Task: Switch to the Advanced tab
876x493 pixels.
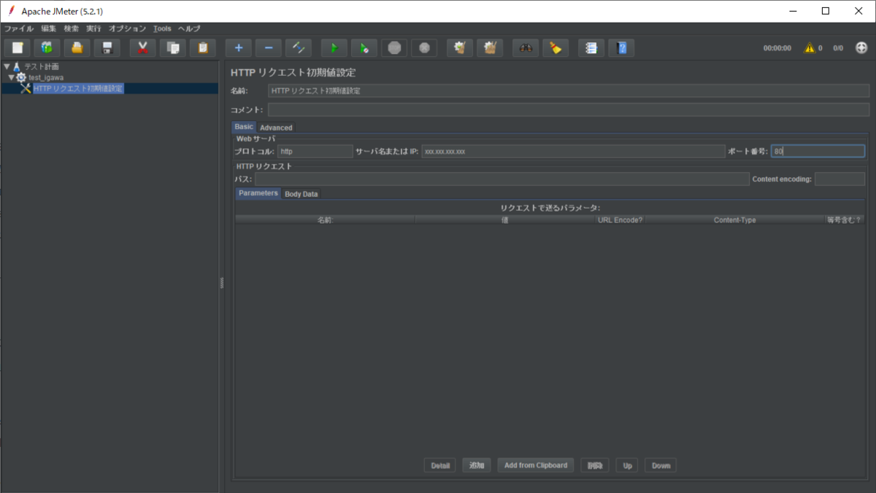Action: 276,128
